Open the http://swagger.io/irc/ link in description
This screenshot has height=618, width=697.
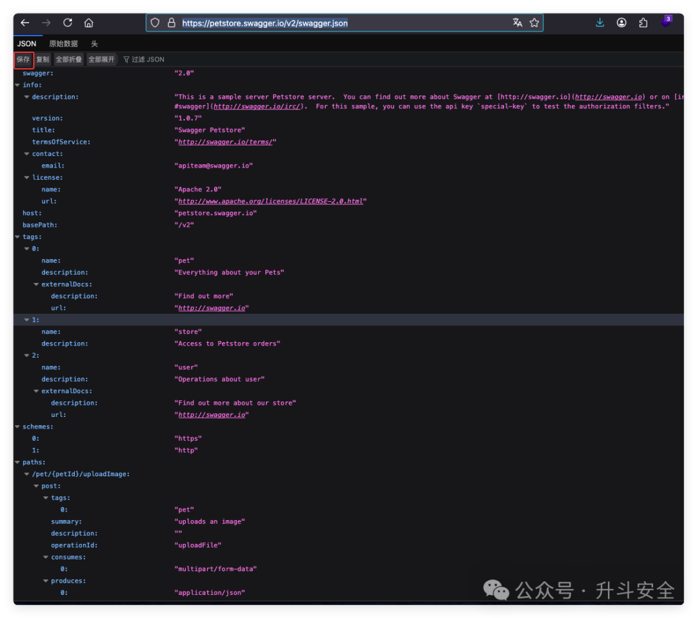pyautogui.click(x=257, y=106)
